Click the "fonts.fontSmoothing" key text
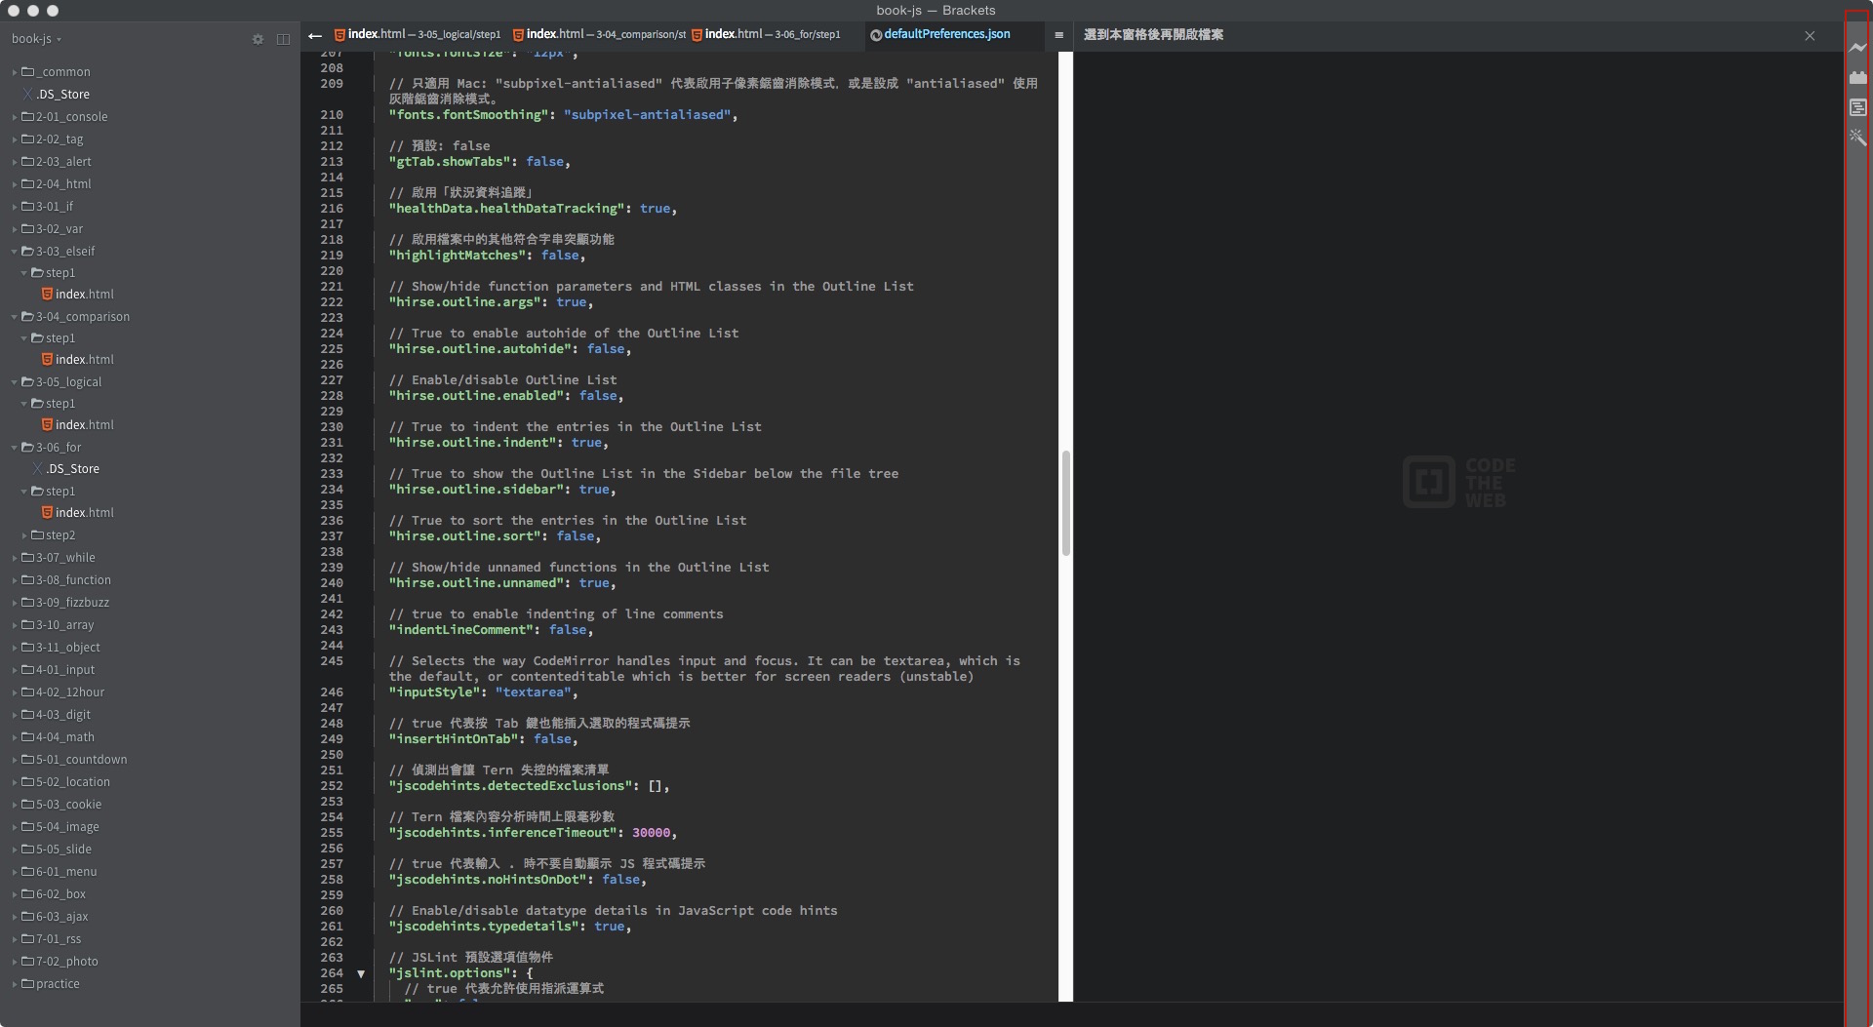Viewport: 1873px width, 1027px height. (468, 115)
